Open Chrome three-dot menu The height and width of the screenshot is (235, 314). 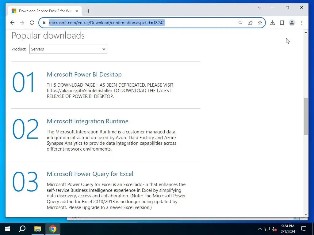pos(302,23)
